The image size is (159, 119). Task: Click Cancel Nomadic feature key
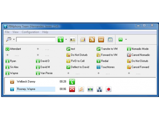point(138,55)
